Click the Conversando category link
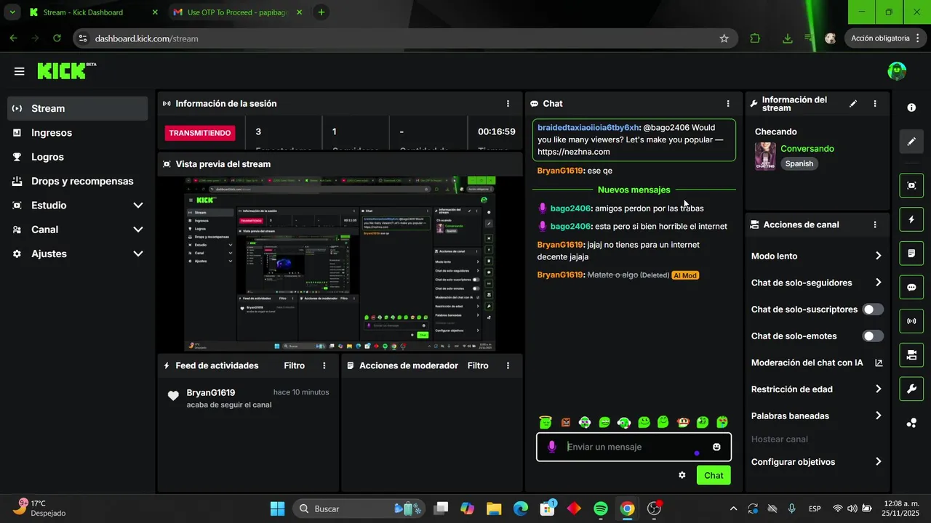The height and width of the screenshot is (523, 931). click(x=807, y=149)
